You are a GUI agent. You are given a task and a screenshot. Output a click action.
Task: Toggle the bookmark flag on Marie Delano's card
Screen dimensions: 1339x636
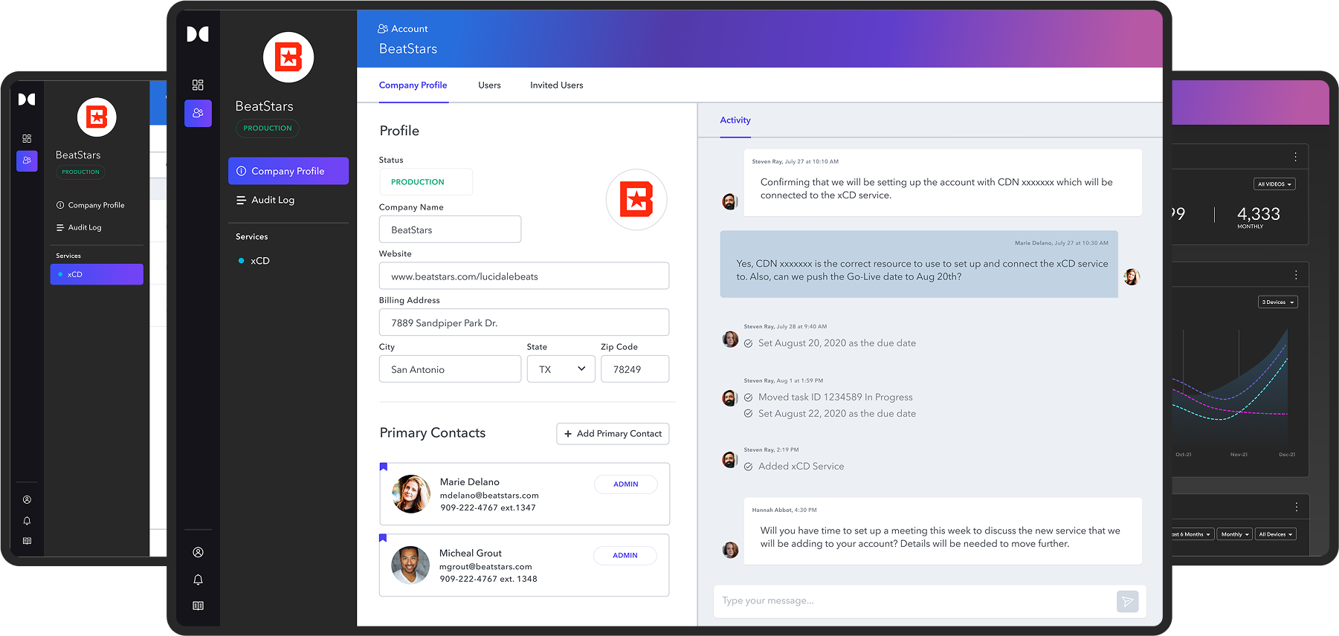[x=384, y=467]
